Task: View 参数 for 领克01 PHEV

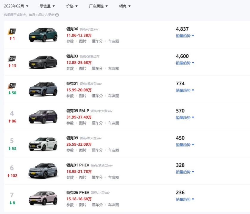Action: [x=70, y=177]
